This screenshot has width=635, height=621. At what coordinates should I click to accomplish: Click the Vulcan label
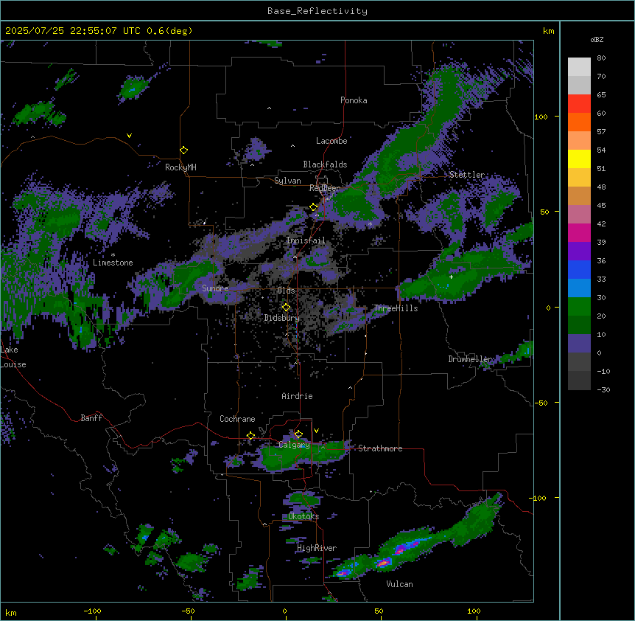(x=399, y=584)
